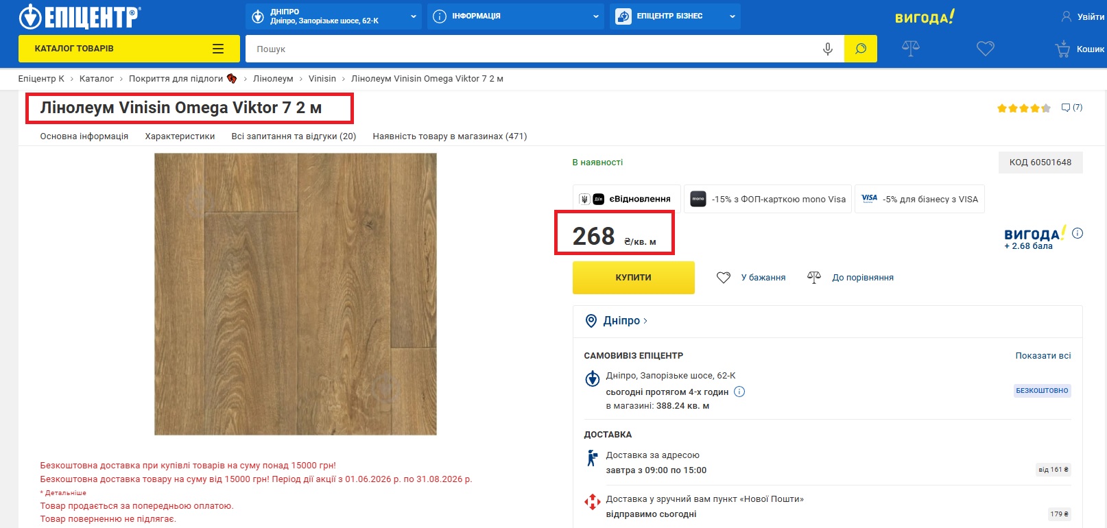Click the КОД 60501648 product code
Image resolution: width=1107 pixels, height=528 pixels.
(1040, 163)
